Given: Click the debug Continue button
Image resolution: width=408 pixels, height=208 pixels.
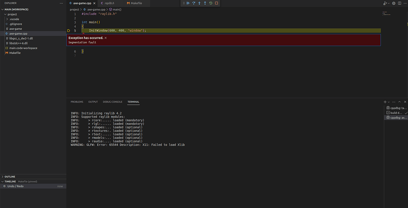Looking at the screenshot, I should 188,3.
